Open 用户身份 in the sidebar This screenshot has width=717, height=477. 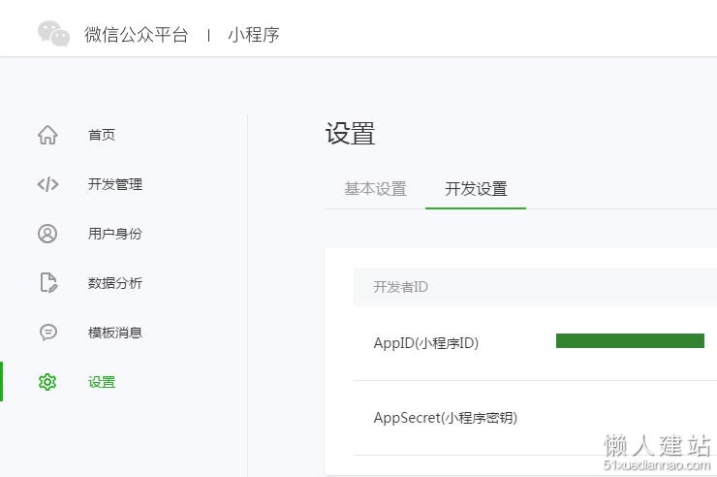coord(115,234)
